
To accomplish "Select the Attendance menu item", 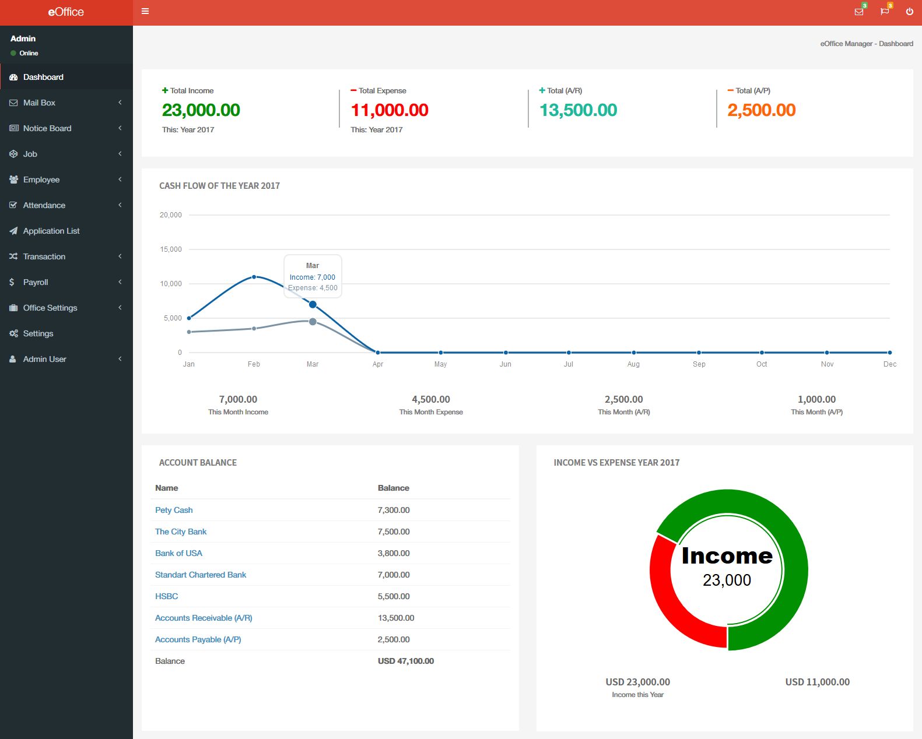I will click(x=44, y=205).
